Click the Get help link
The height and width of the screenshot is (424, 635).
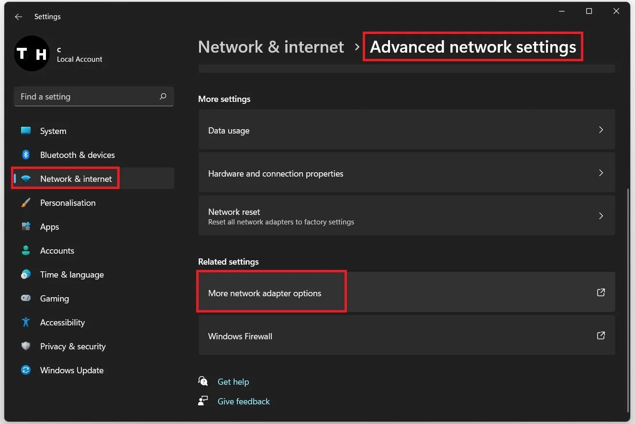[233, 381]
